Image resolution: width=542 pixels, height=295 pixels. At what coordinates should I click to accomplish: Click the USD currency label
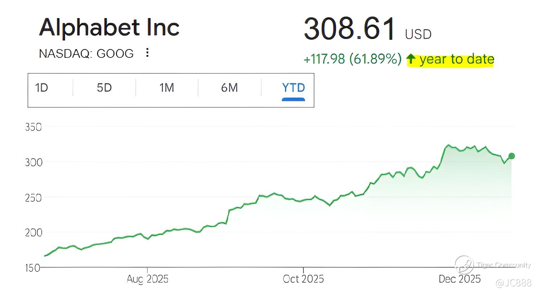pos(418,34)
